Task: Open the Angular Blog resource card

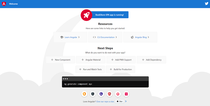Action: click(140, 37)
